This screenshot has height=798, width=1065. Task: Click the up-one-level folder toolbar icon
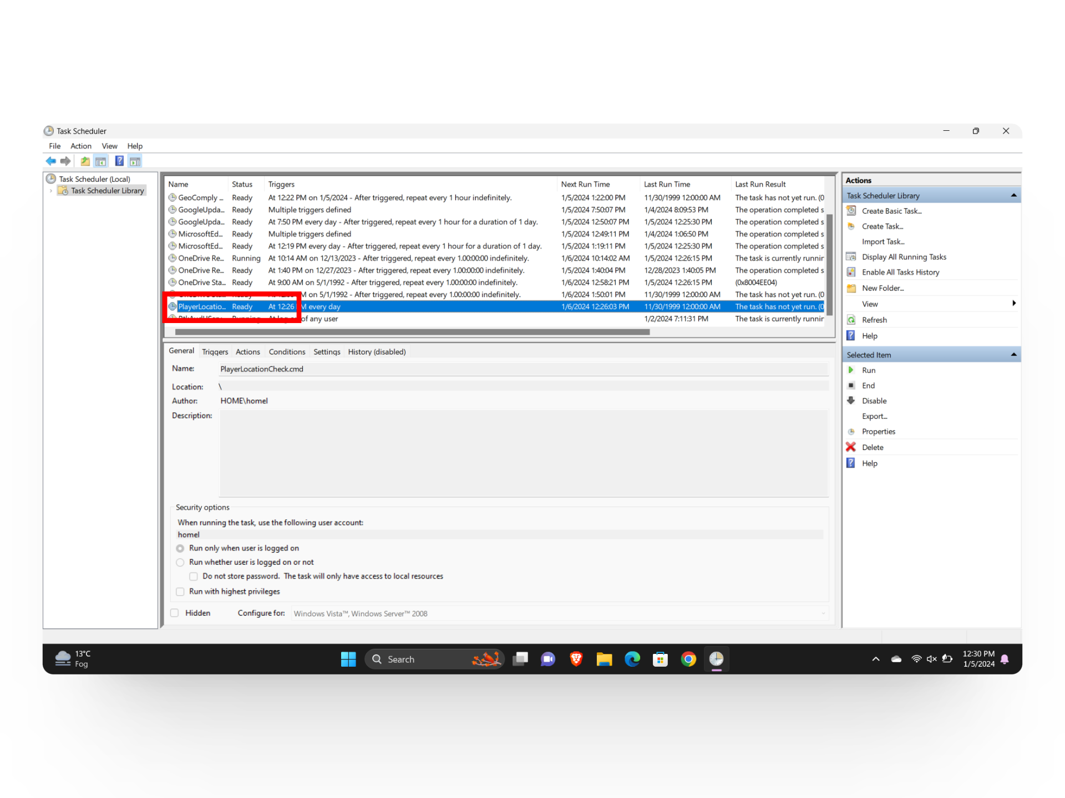[85, 161]
